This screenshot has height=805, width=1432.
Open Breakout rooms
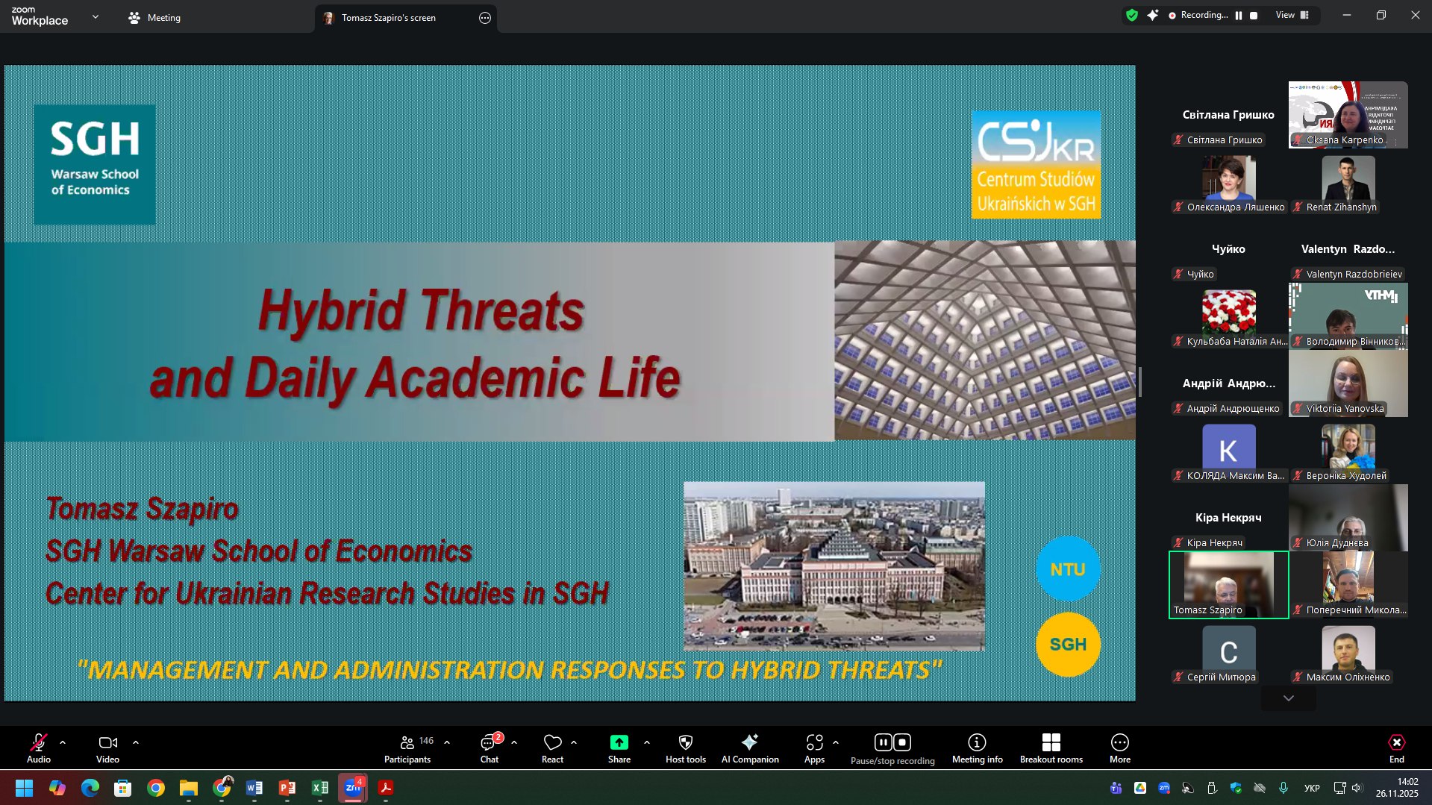(x=1051, y=748)
